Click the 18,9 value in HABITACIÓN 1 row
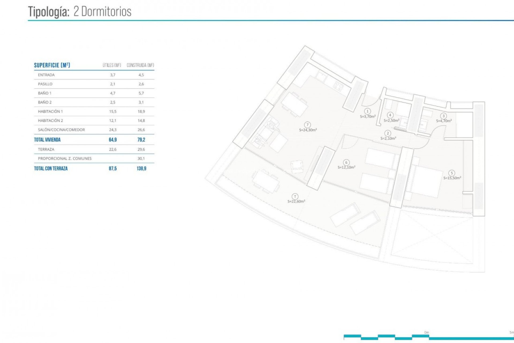Viewport: 514px width, 343px height. pos(141,111)
